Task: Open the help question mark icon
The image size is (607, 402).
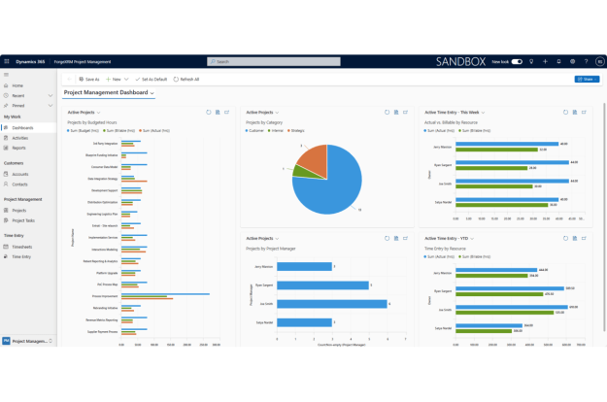Action: [x=586, y=61]
